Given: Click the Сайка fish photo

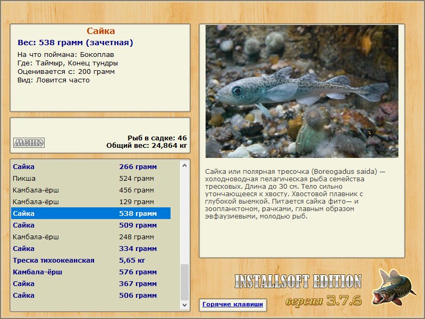Looking at the screenshot, I should [x=302, y=91].
